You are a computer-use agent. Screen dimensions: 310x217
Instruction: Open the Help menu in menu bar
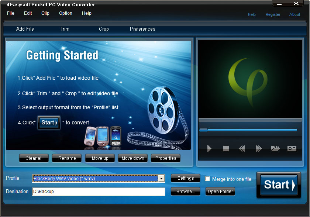[x=87, y=13]
